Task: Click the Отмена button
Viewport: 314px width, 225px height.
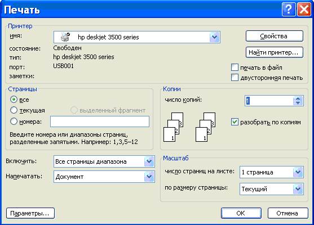Action: pyautogui.click(x=288, y=213)
